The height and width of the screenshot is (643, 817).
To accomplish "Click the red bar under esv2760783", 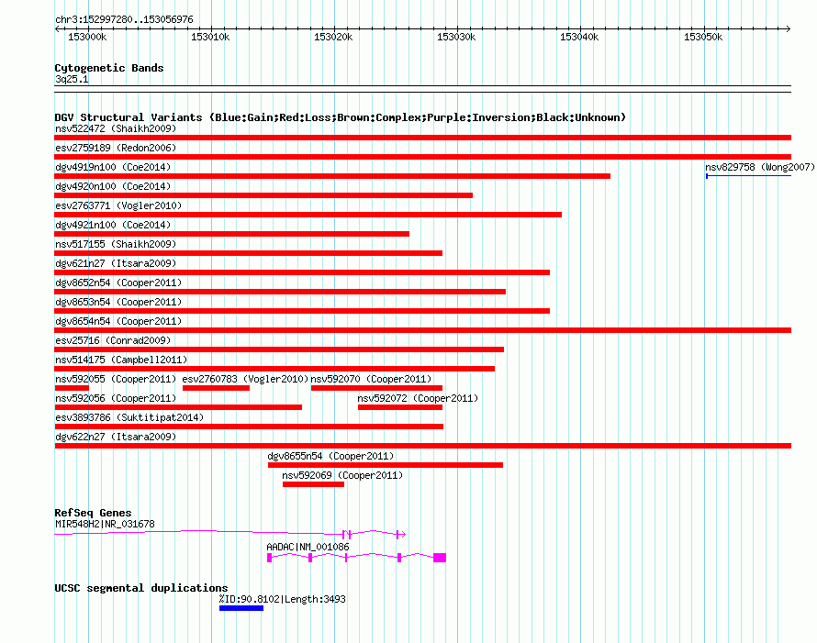I will pos(217,388).
